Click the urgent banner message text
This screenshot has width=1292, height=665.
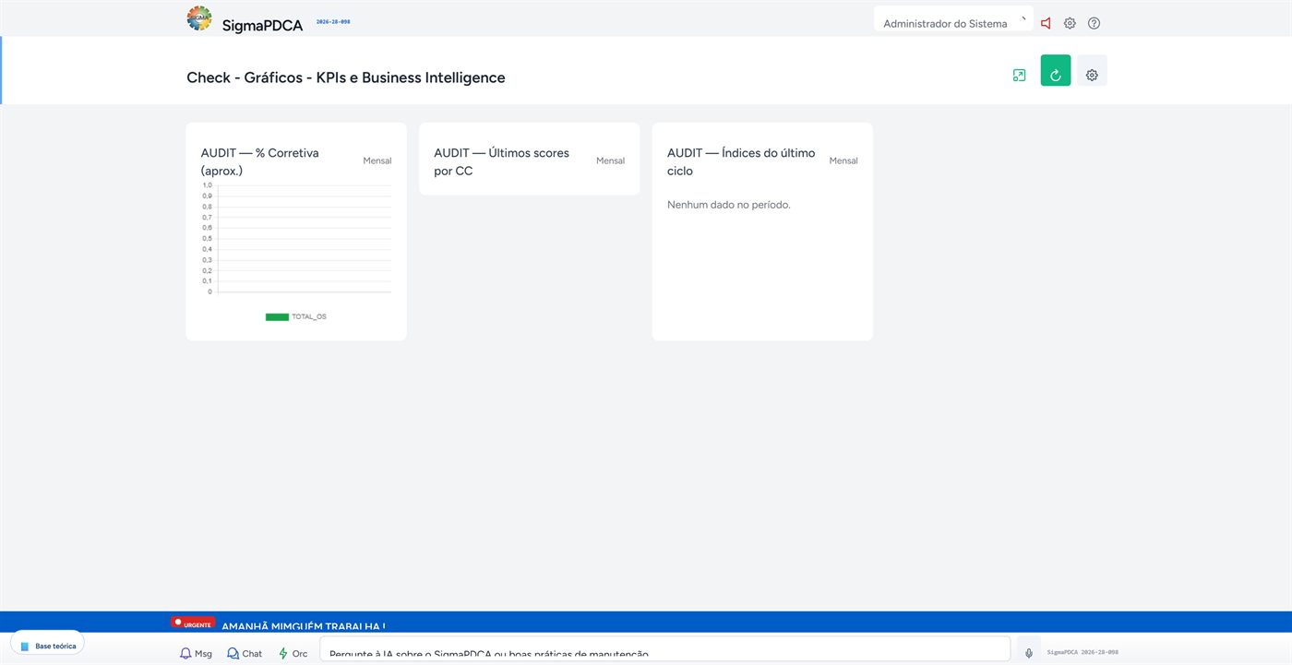coord(304,626)
